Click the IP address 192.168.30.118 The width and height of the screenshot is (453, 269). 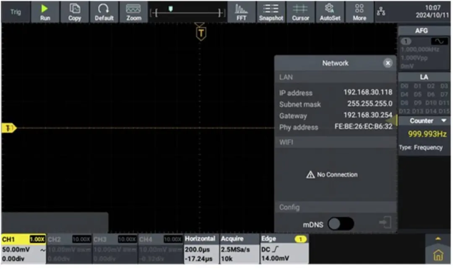pos(367,92)
